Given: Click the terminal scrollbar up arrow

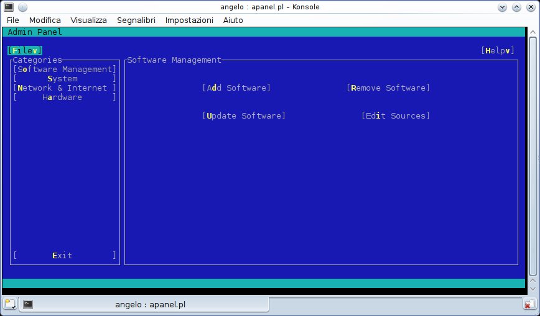Looking at the screenshot, I should 533,32.
